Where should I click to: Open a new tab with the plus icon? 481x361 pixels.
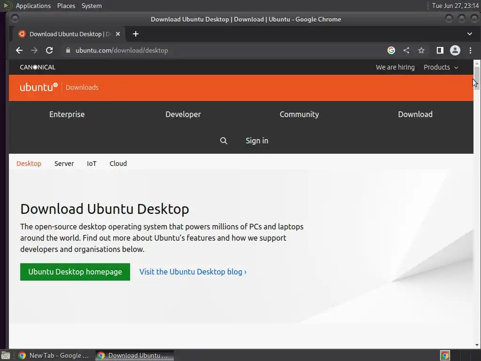pyautogui.click(x=136, y=34)
